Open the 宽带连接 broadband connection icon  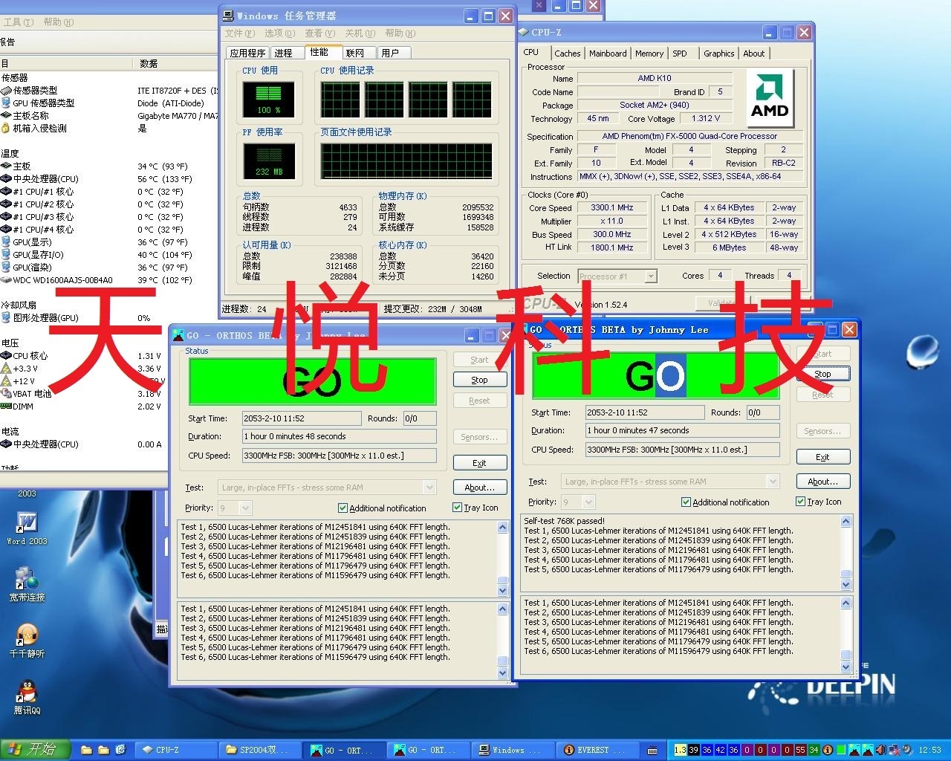click(27, 578)
